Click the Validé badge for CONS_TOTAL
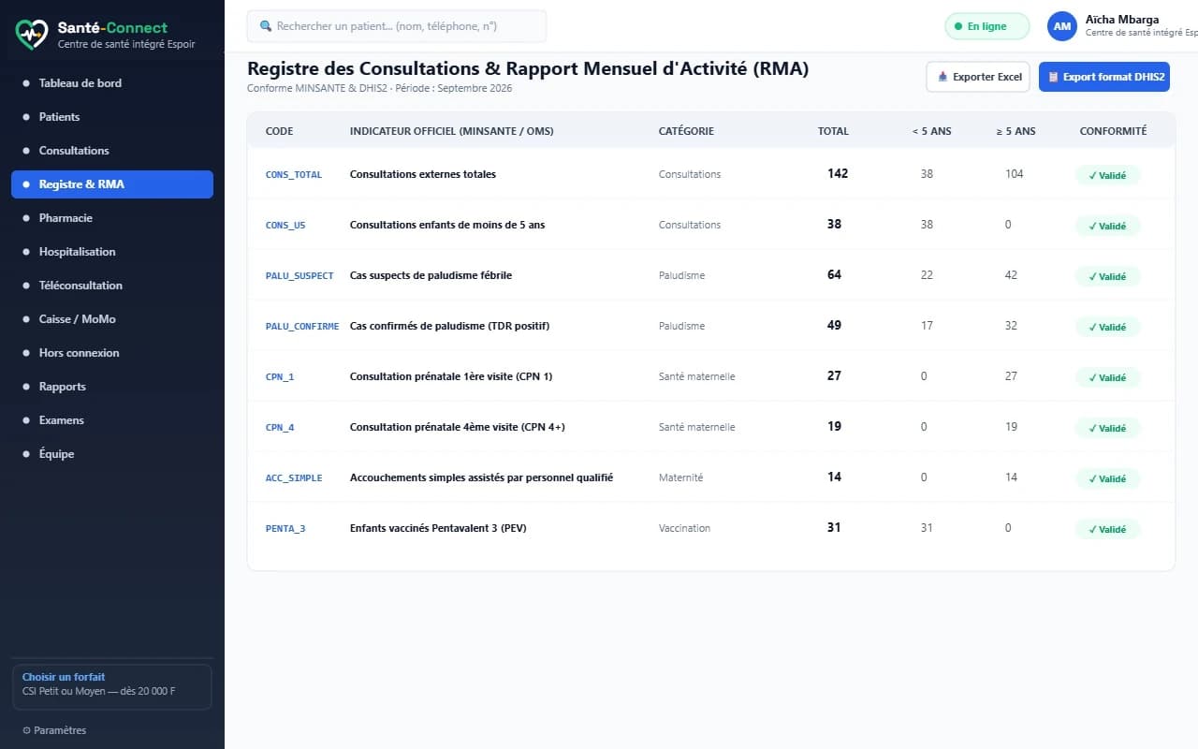 point(1107,175)
